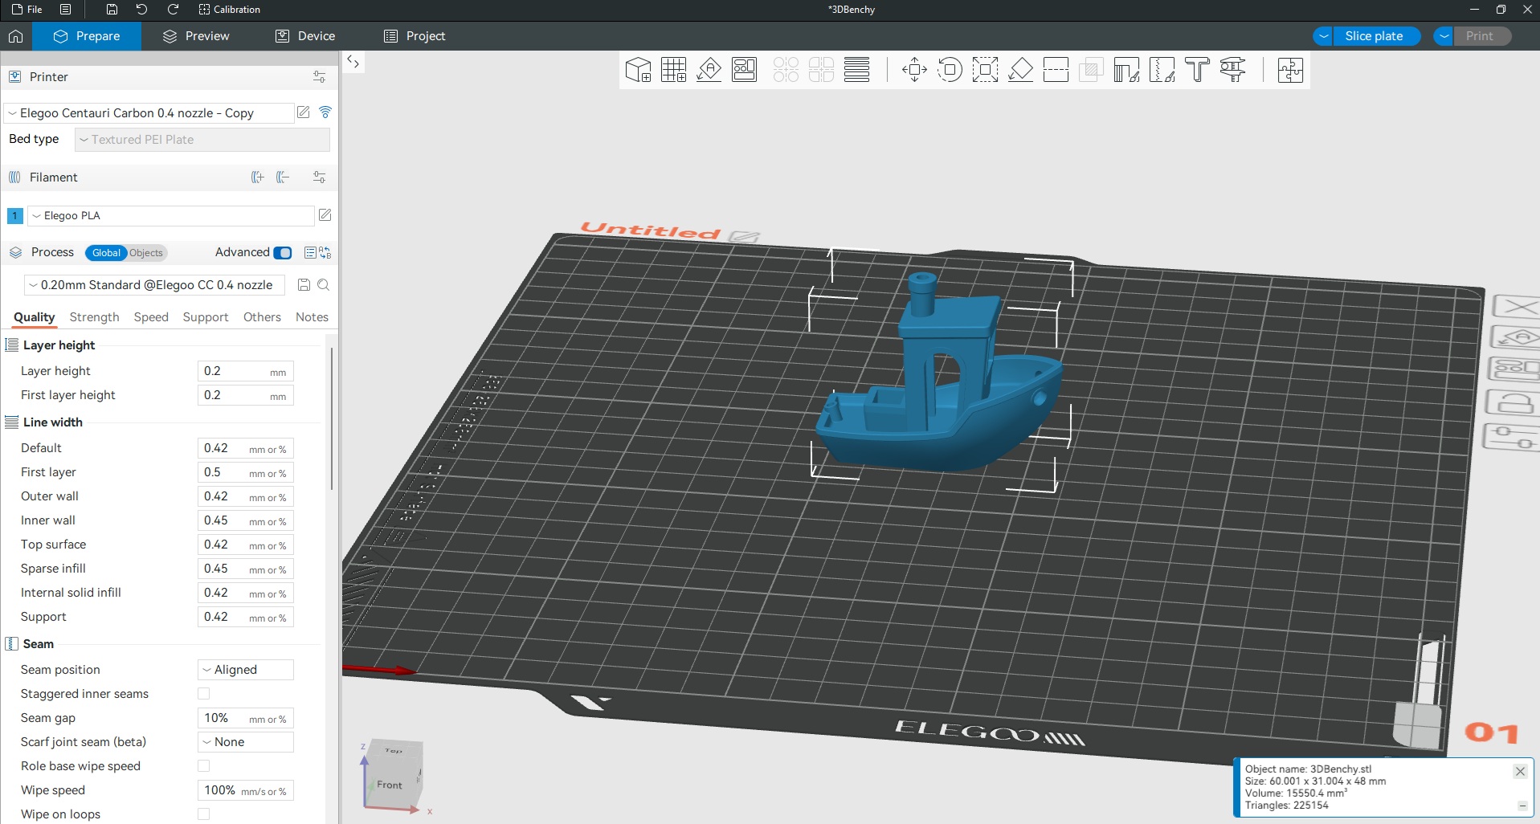The height and width of the screenshot is (824, 1540).
Task: Open the File menu
Action: (27, 10)
